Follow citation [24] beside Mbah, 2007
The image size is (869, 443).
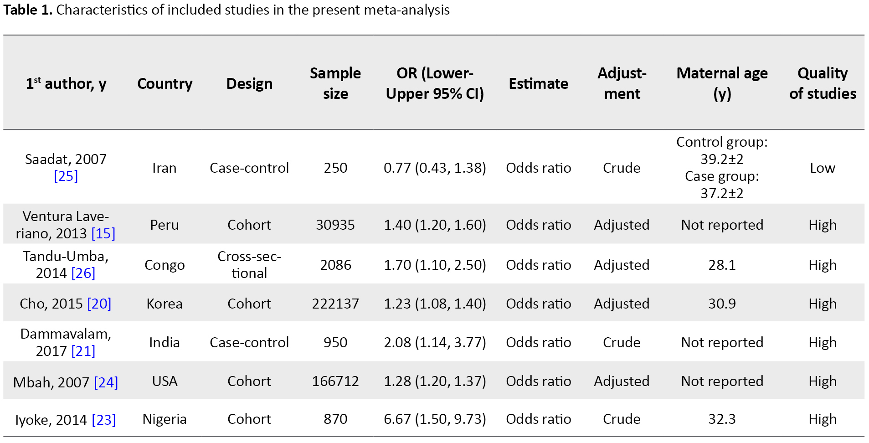click(x=106, y=382)
